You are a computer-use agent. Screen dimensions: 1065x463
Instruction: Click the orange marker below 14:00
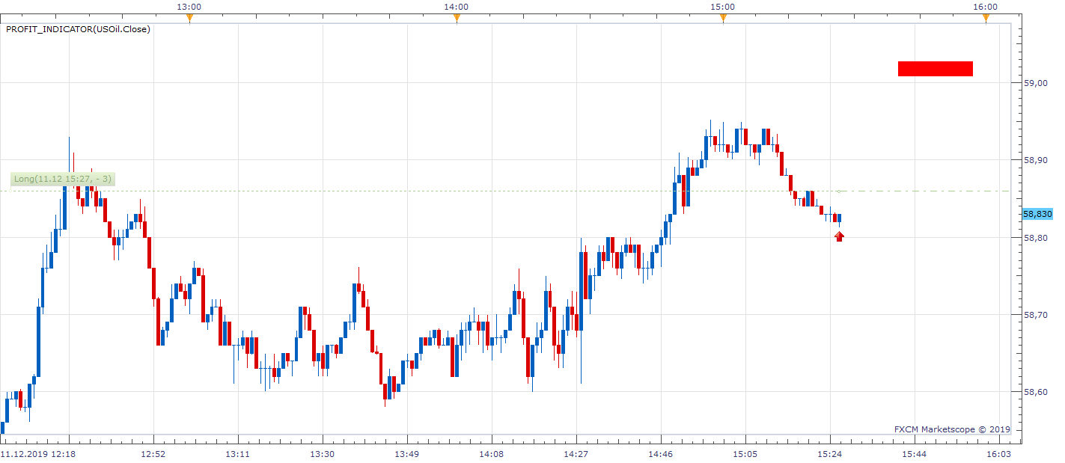[457, 18]
